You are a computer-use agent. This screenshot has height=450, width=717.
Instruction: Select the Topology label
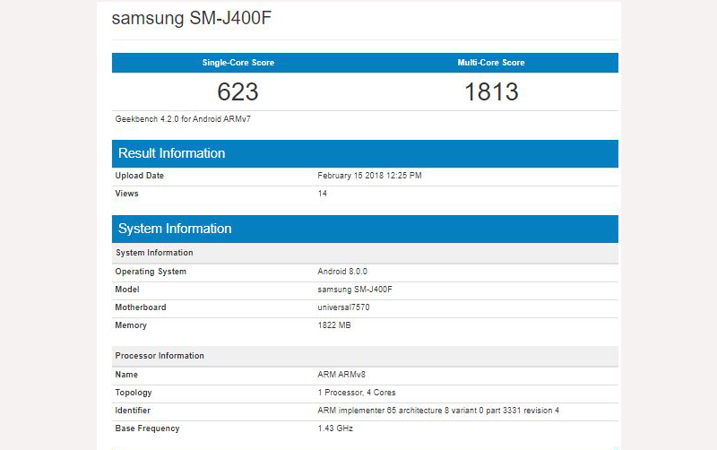click(133, 393)
